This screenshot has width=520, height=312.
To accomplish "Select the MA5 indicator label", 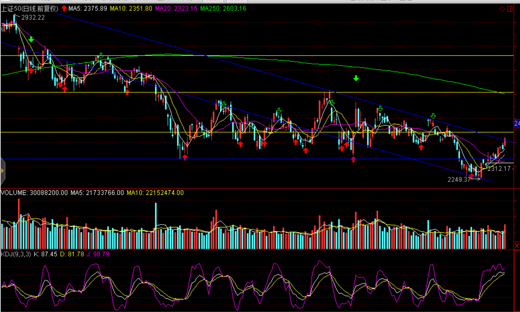I will pyautogui.click(x=87, y=8).
